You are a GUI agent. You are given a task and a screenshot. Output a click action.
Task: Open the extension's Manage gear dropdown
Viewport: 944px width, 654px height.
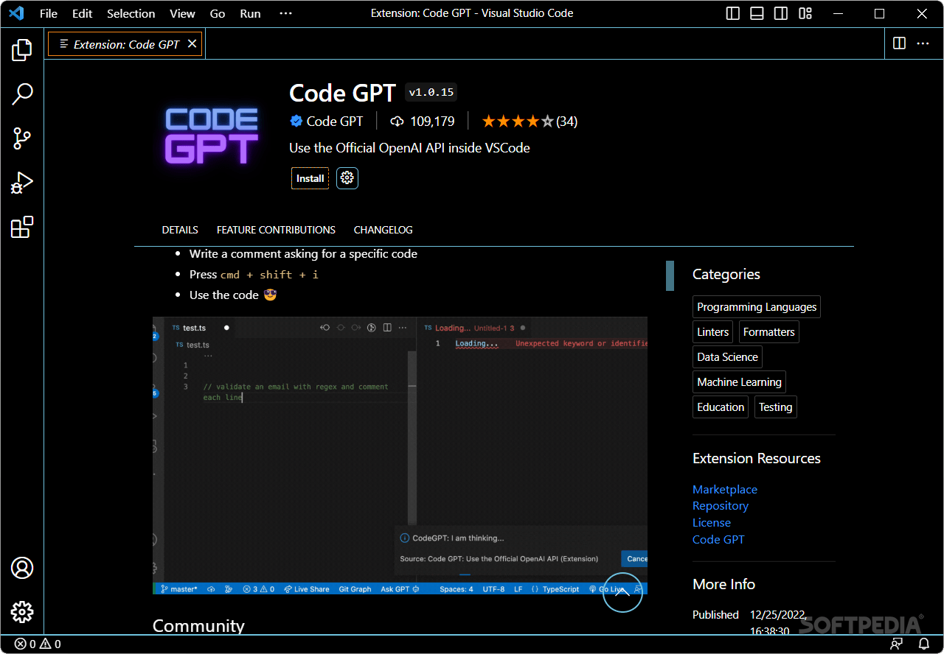(x=347, y=178)
